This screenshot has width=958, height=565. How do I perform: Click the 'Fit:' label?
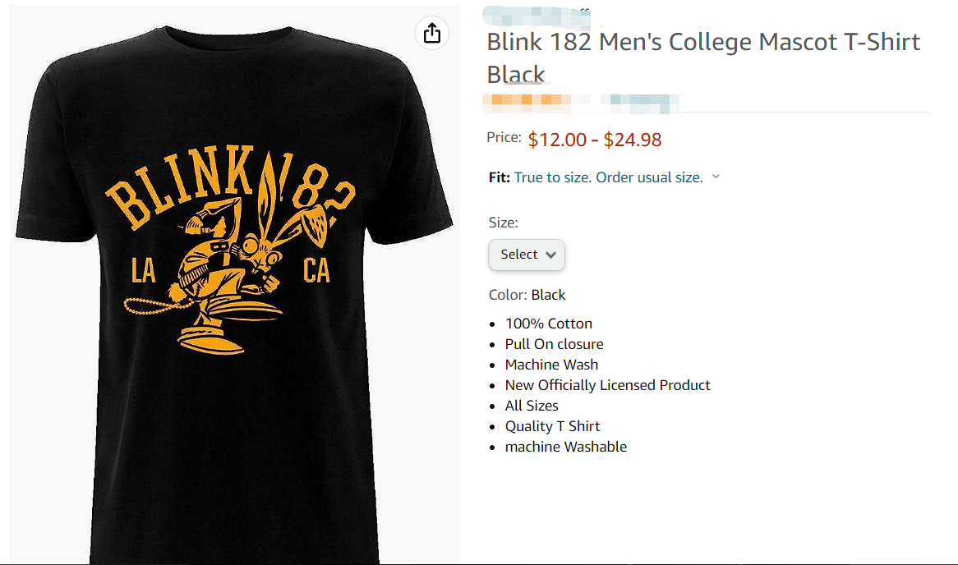499,177
